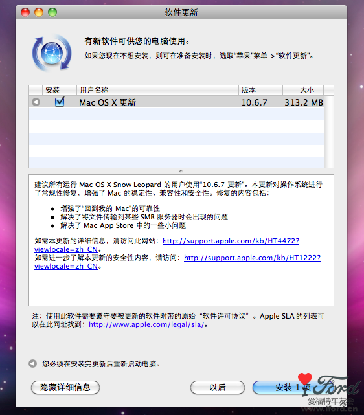Click the restart icon beside the reboot notice

pos(32,364)
